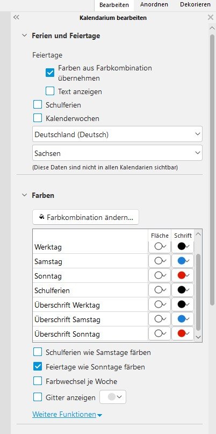Open the Sachsen region dropdown

[x=117, y=153]
